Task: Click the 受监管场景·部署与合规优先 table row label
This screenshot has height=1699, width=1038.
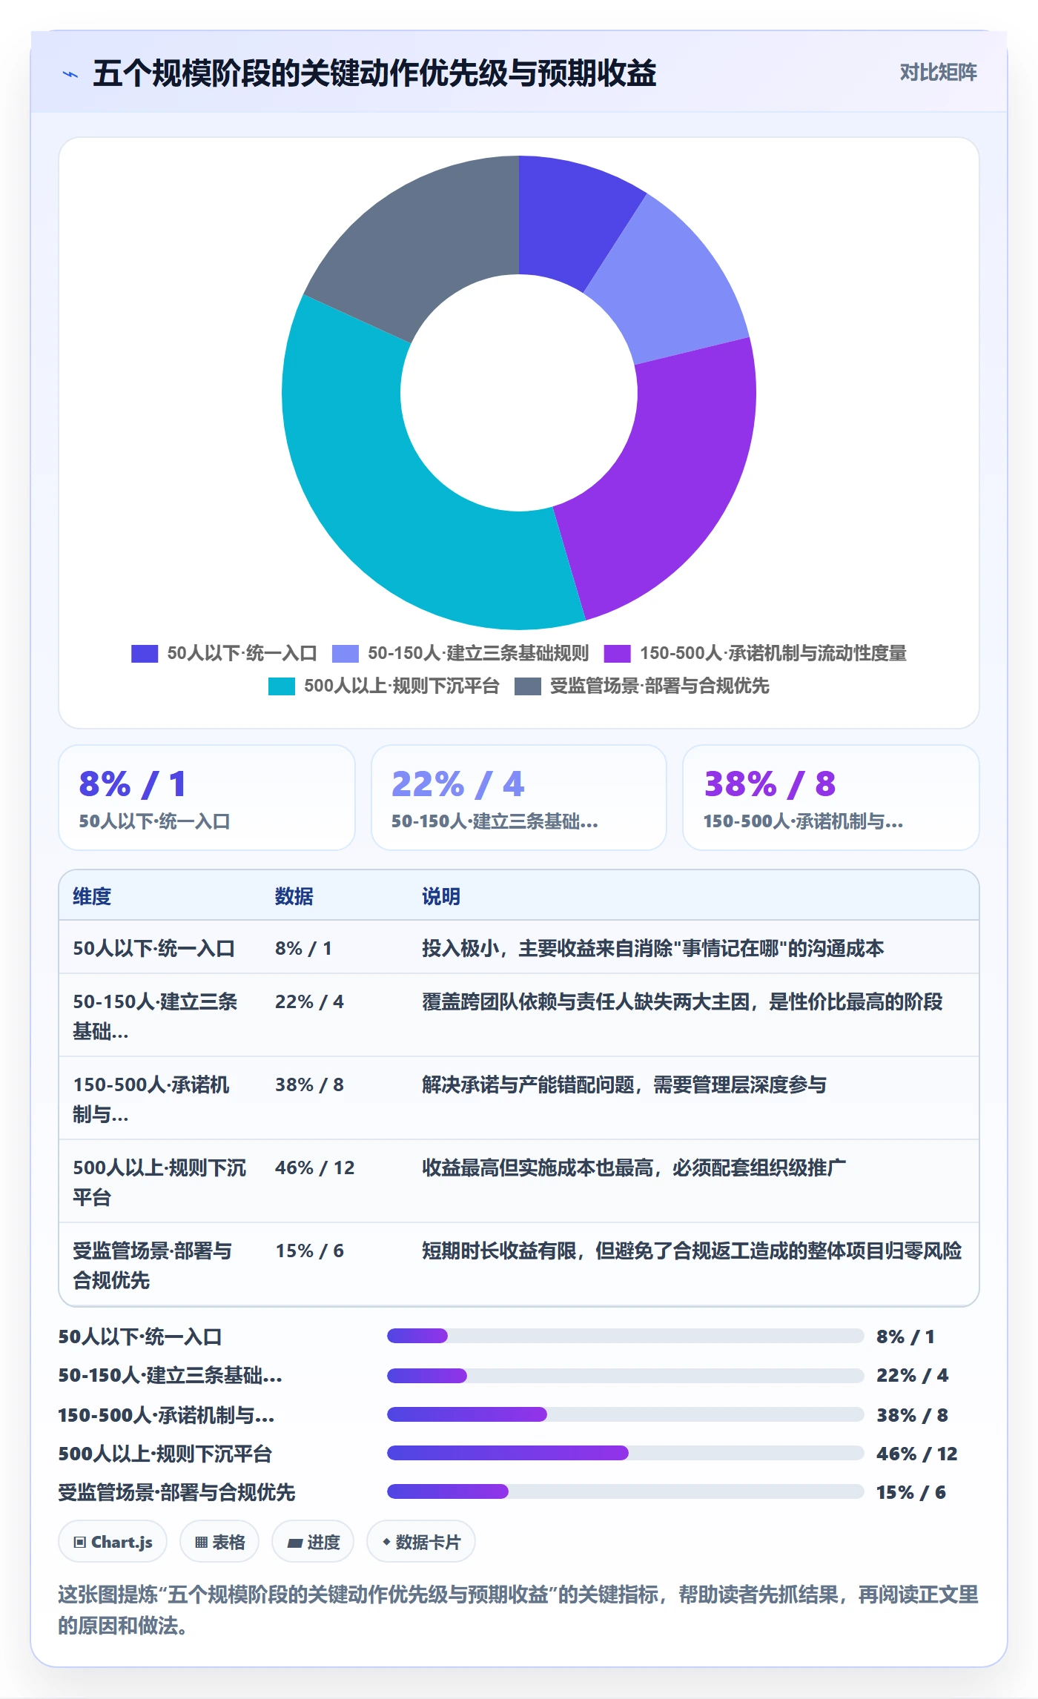Action: coord(152,1265)
